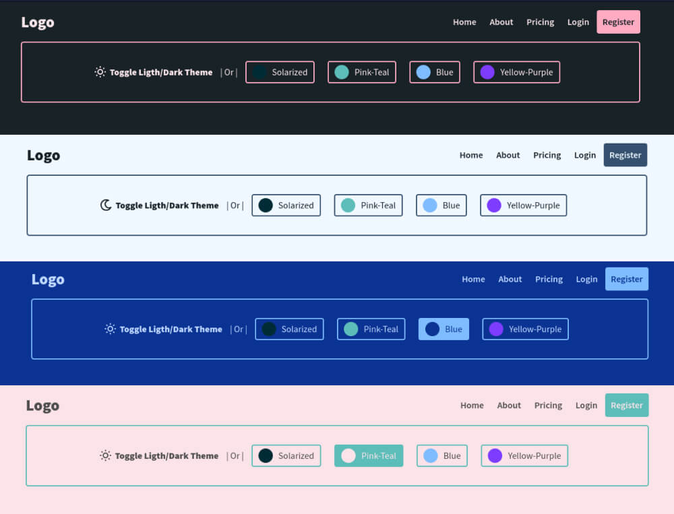This screenshot has height=514, width=674.
Task: Click the purple circle in the blue navbar's Yellow-Purple button
Action: coord(495,329)
